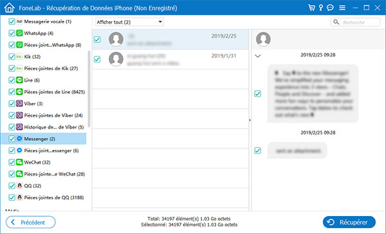The width and height of the screenshot is (386, 234).
Task: Select Pièces-jointes de Viber (24)
Action: click(53, 115)
